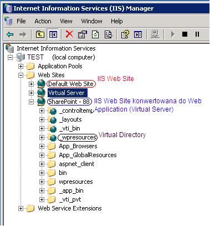Refresh view with the toolbar Refresh icon
Viewport: 210px width, 226px height.
pos(95,34)
